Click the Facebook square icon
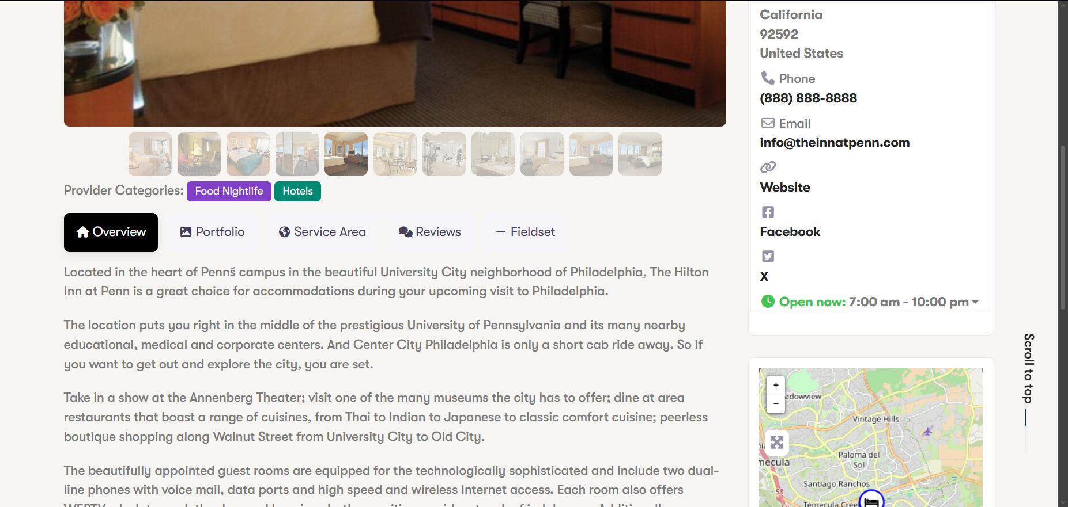1068x507 pixels. pyautogui.click(x=768, y=212)
